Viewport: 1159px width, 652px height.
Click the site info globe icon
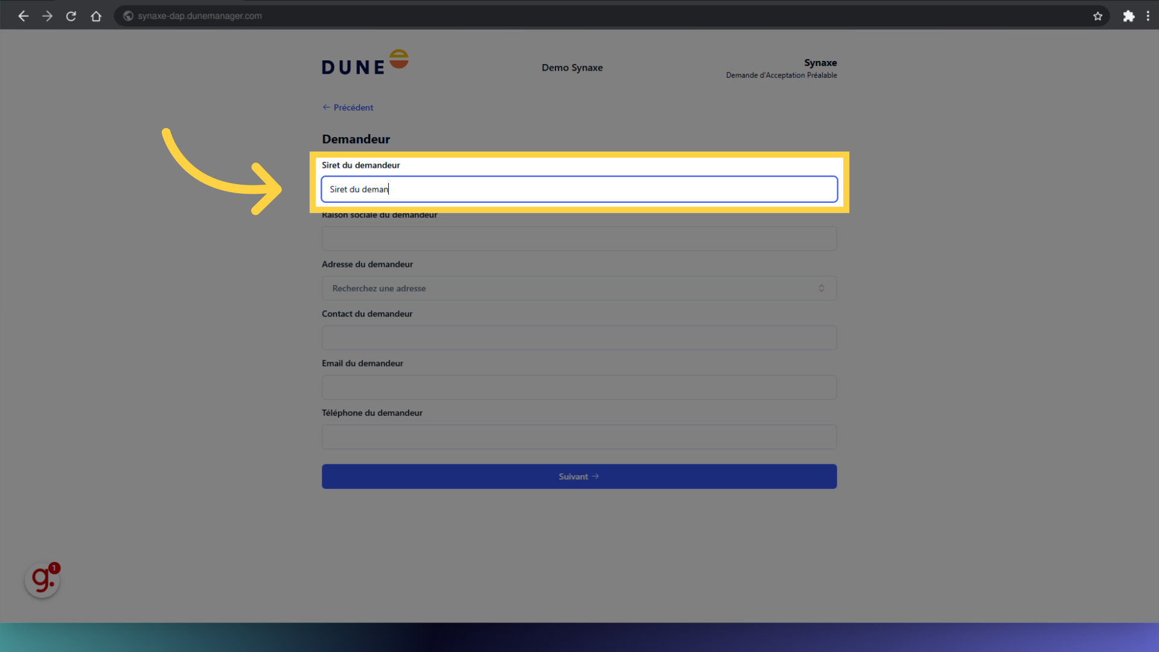click(x=128, y=16)
